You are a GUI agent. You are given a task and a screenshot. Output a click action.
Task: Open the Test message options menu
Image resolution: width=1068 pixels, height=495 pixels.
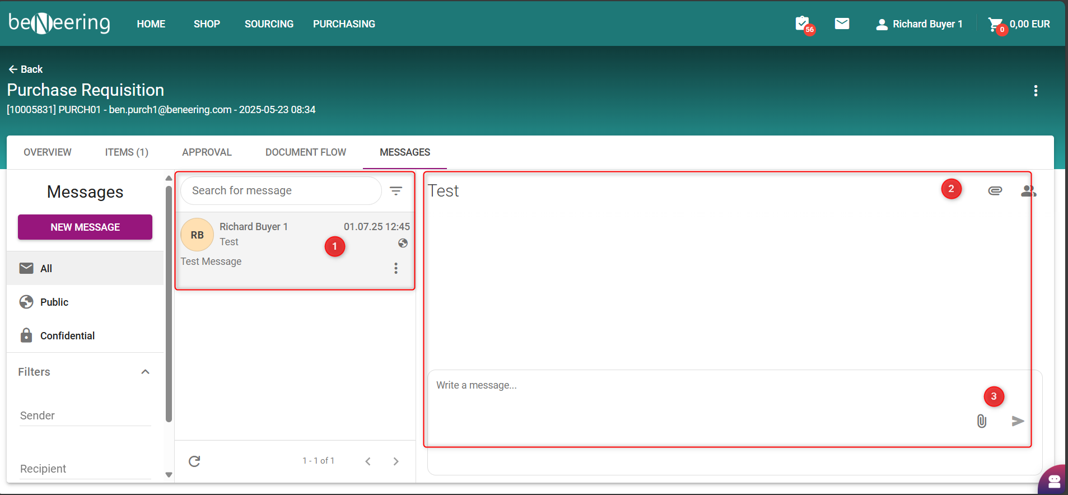pyautogui.click(x=396, y=268)
